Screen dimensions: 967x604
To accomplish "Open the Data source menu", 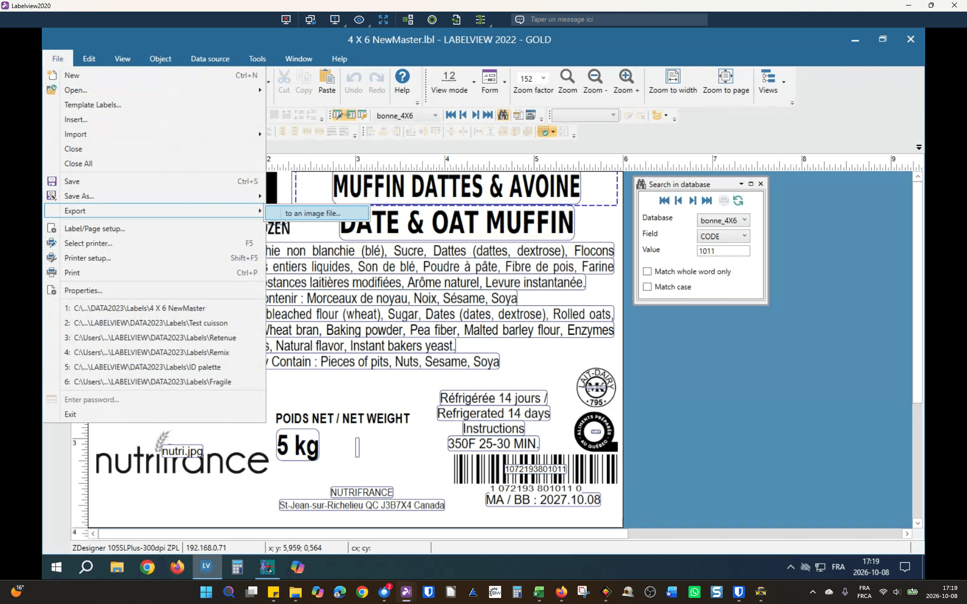I will [210, 59].
